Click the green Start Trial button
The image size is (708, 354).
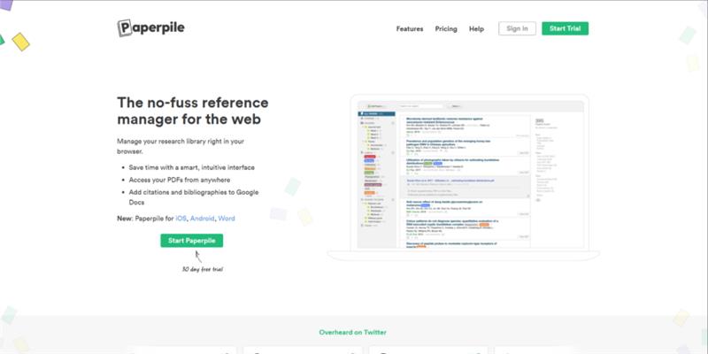[565, 28]
